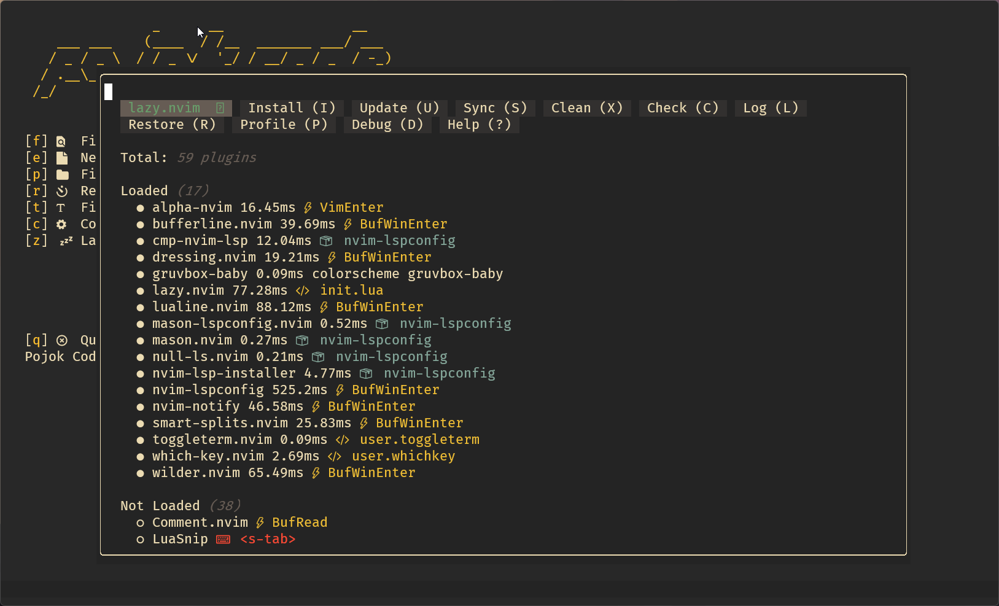The image size is (999, 606).
Task: Click the Not Loaded (38) section heading
Action: [x=181, y=506]
